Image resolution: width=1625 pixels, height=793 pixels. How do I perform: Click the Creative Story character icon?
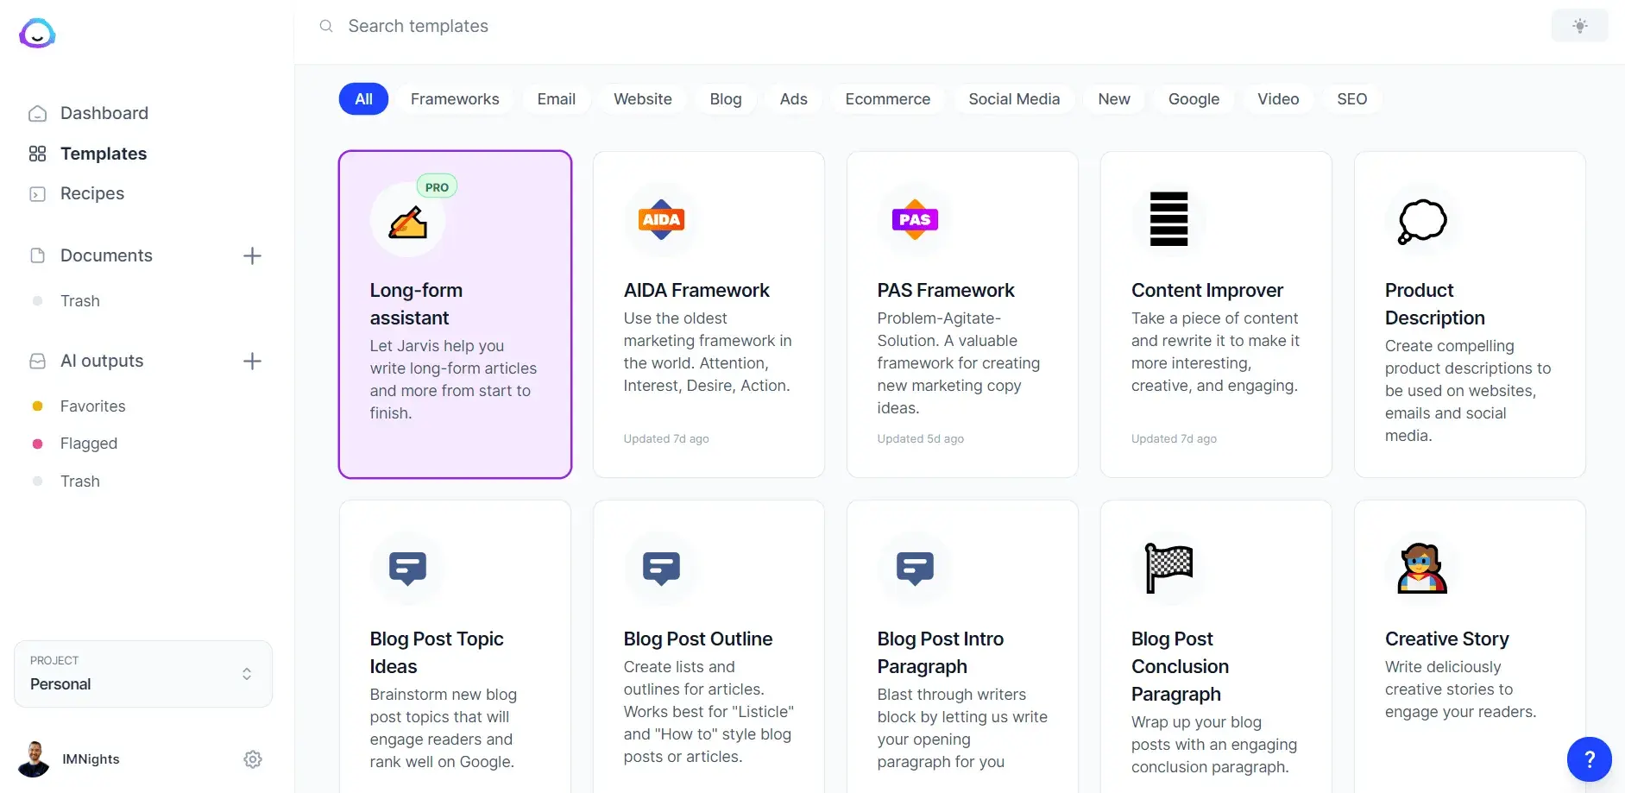tap(1422, 568)
